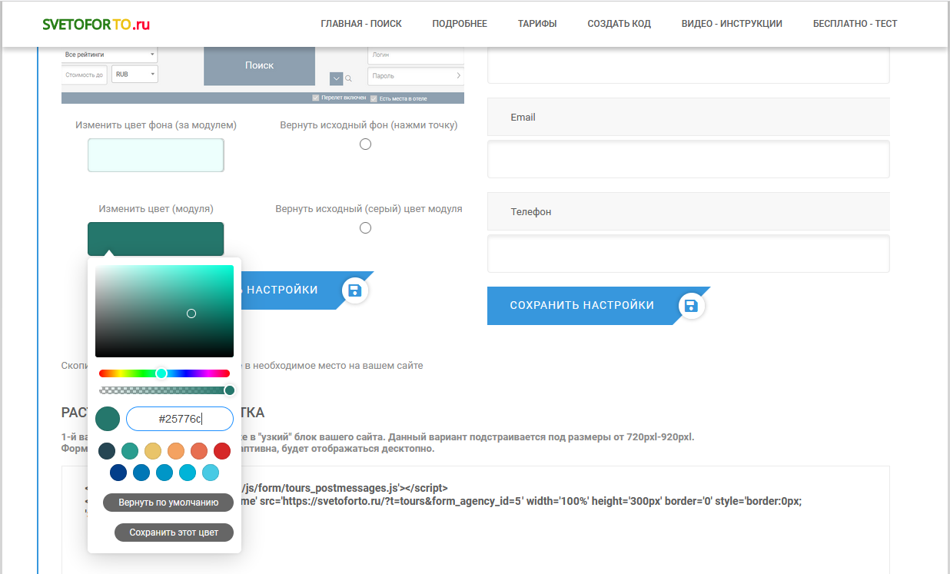Click Вернуть по умолчанию button
The image size is (950, 574).
(168, 503)
